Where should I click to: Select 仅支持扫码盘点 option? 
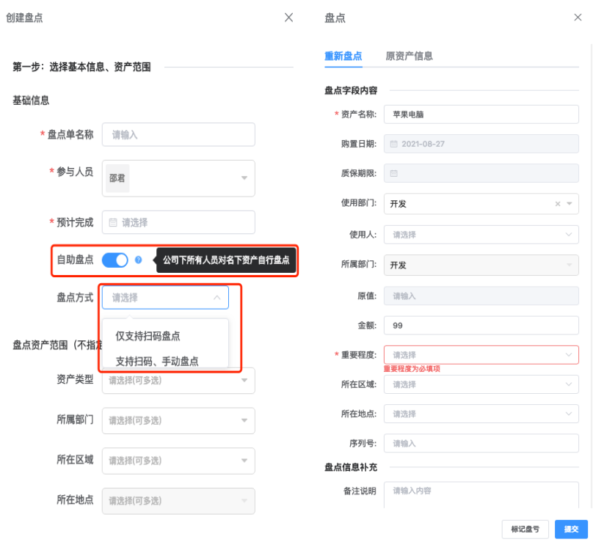(148, 336)
